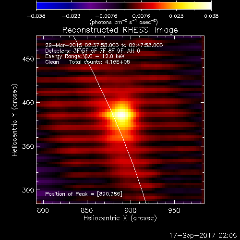
Task: Click the Y-axis tick label '350'
Action: click(x=28, y=146)
